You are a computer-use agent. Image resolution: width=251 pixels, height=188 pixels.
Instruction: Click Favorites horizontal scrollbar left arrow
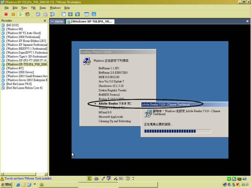[x=2, y=174]
